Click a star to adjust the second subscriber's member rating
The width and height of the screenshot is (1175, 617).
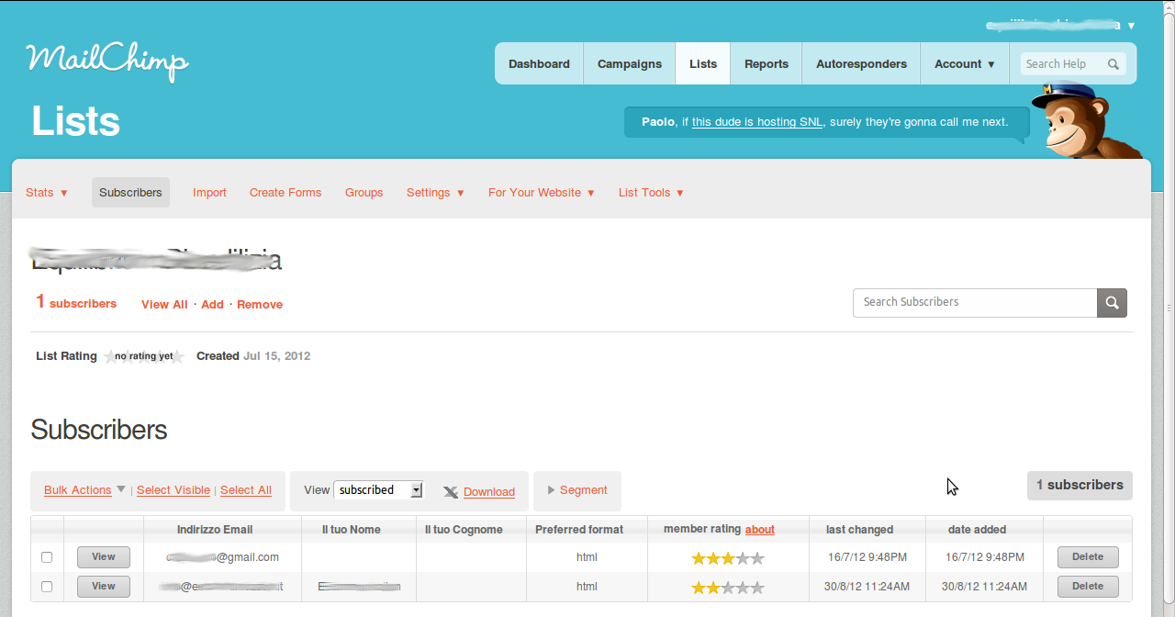(x=728, y=586)
